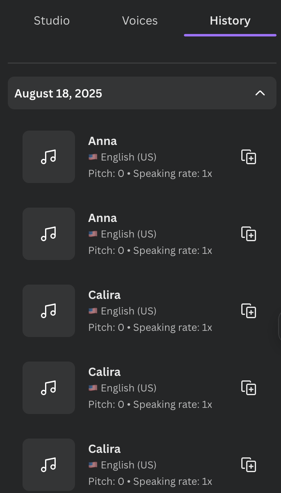
Task: Click the August 18, 2025 date header
Action: click(58, 93)
